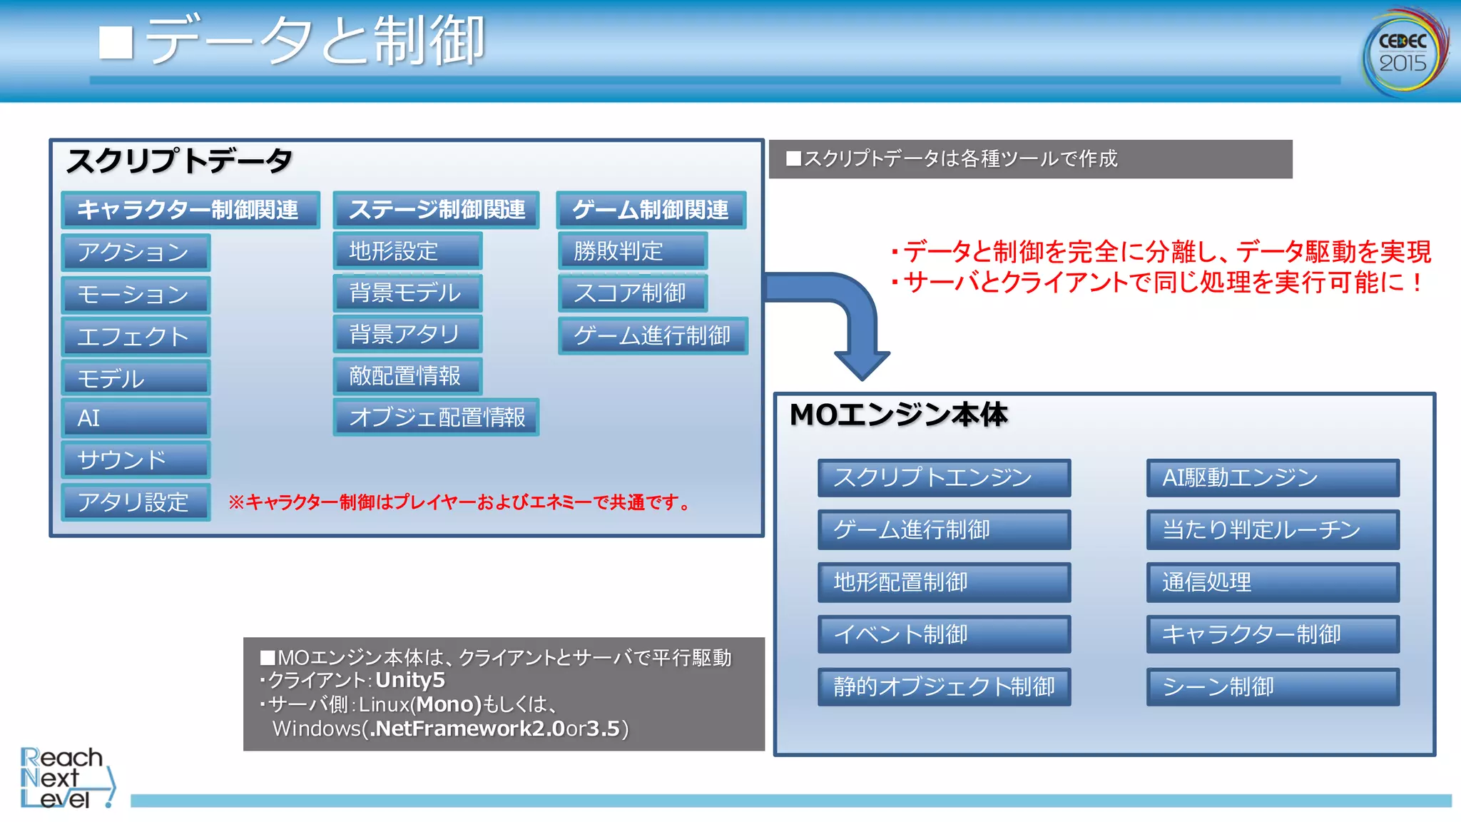
Task: Click the 地形配置制御 box
Action: tap(944, 582)
